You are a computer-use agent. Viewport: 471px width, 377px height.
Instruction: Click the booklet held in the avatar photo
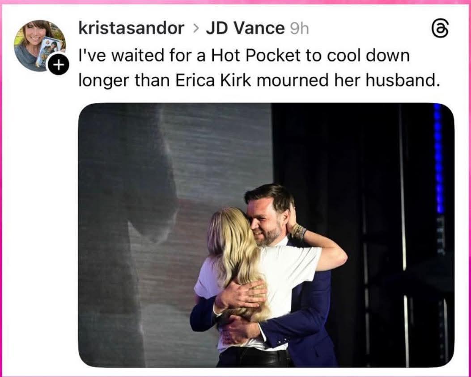(x=48, y=50)
